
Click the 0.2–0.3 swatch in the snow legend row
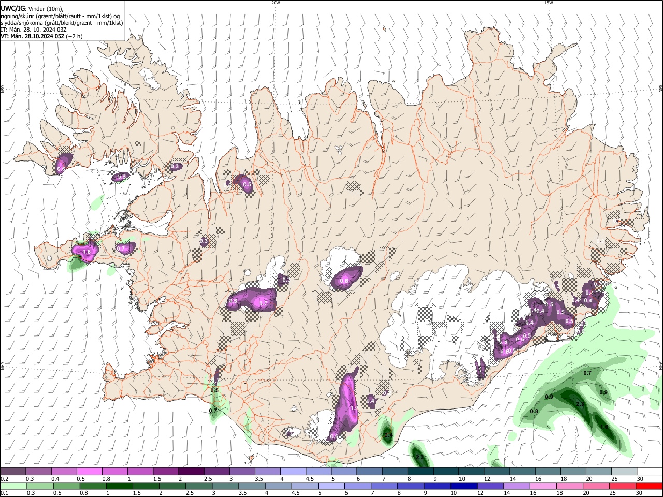[13, 471]
